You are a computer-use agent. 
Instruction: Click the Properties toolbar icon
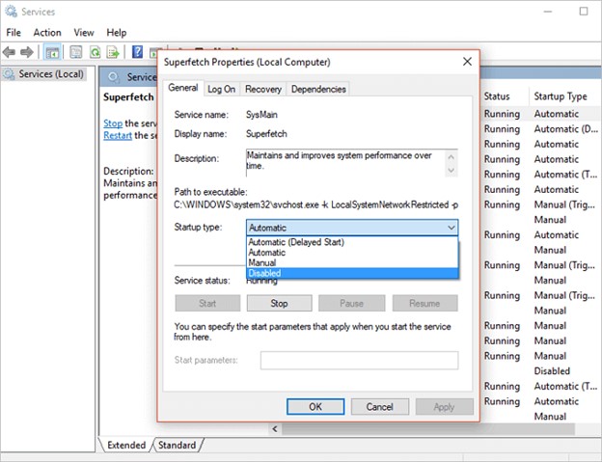(x=75, y=52)
